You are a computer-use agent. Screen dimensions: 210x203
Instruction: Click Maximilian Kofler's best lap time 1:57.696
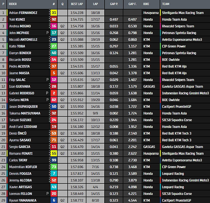click(x=76, y=167)
